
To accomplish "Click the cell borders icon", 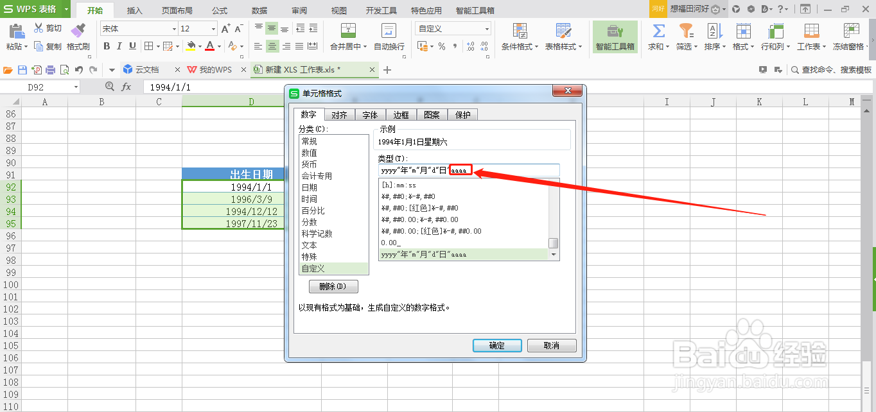I will (148, 46).
